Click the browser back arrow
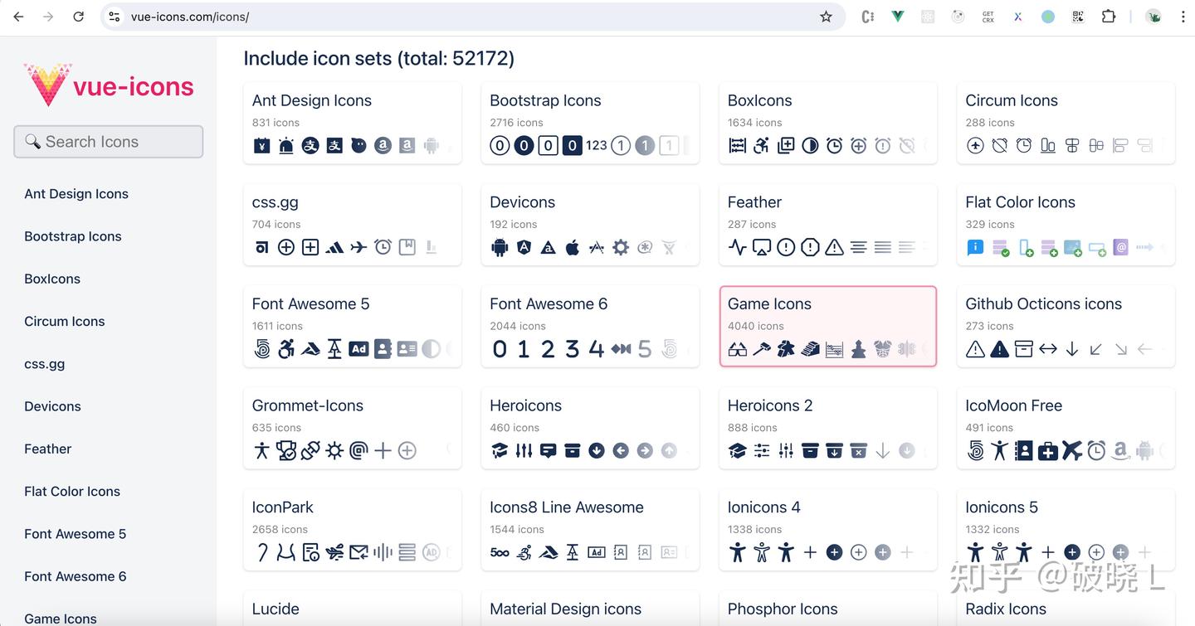This screenshot has height=626, width=1195. 18,17
